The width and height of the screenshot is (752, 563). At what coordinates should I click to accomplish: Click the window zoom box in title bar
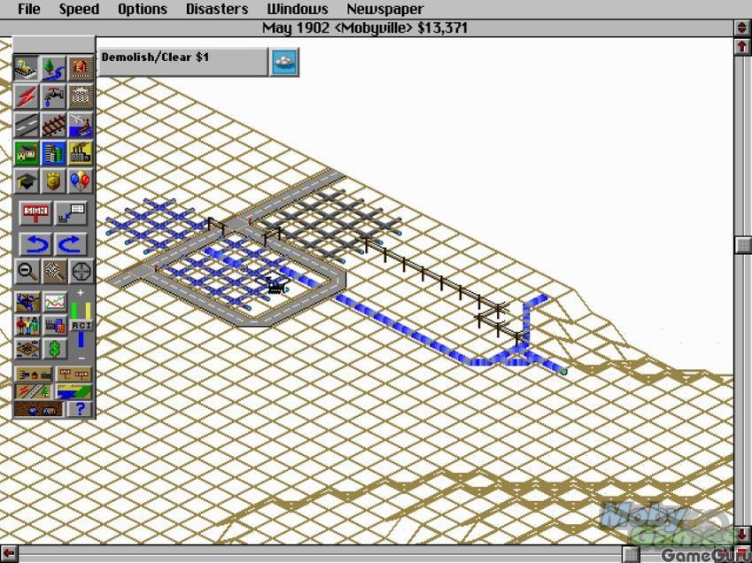coord(742,27)
